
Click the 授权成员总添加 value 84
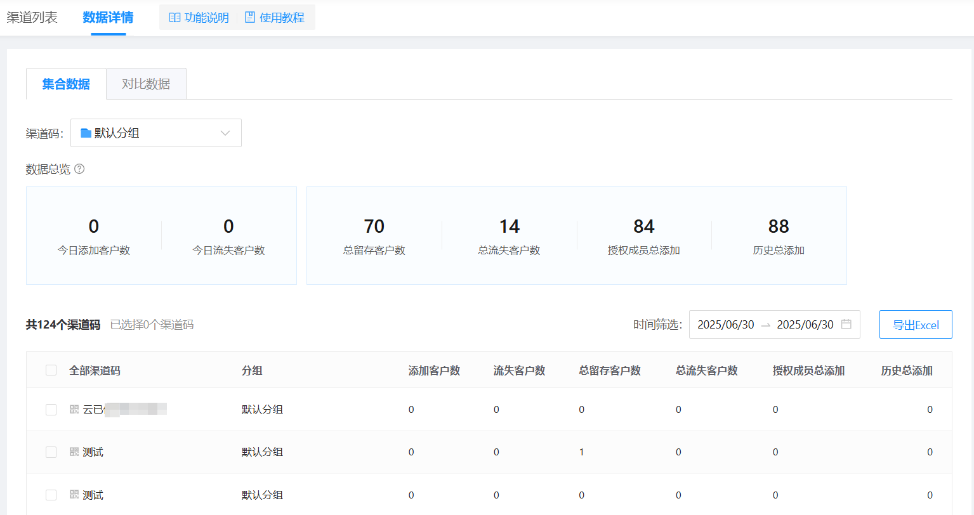[x=643, y=226]
